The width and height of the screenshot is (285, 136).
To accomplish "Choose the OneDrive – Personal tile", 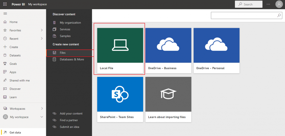I will click(x=217, y=51).
